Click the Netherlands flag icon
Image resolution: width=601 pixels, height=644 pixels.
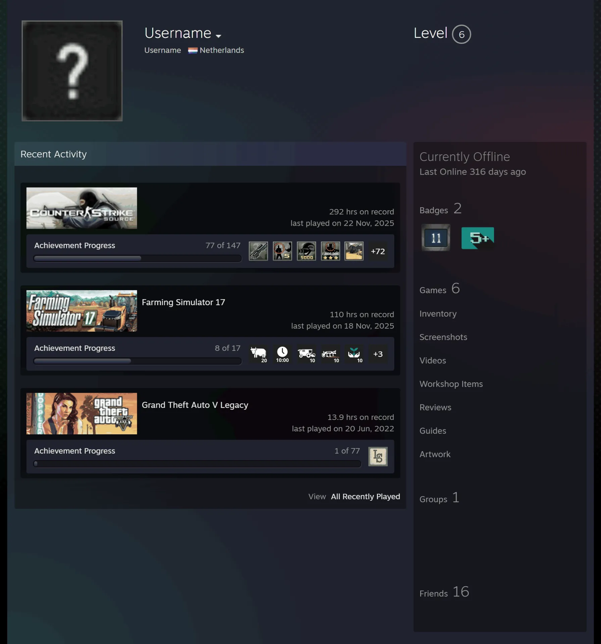193,50
